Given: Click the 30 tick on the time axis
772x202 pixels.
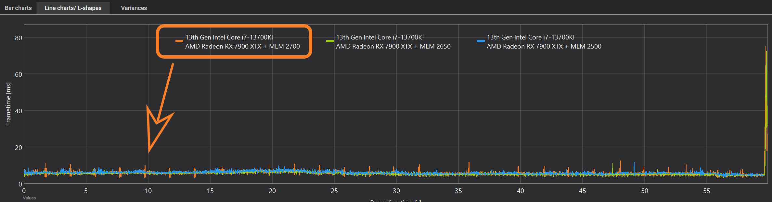Looking at the screenshot, I should coord(396,191).
